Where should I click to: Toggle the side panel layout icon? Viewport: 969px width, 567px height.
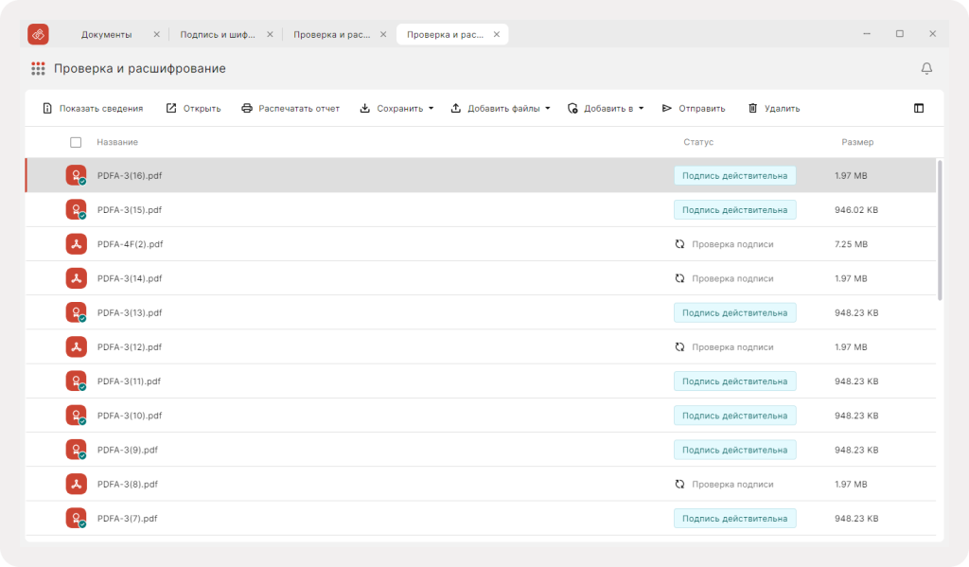click(919, 108)
